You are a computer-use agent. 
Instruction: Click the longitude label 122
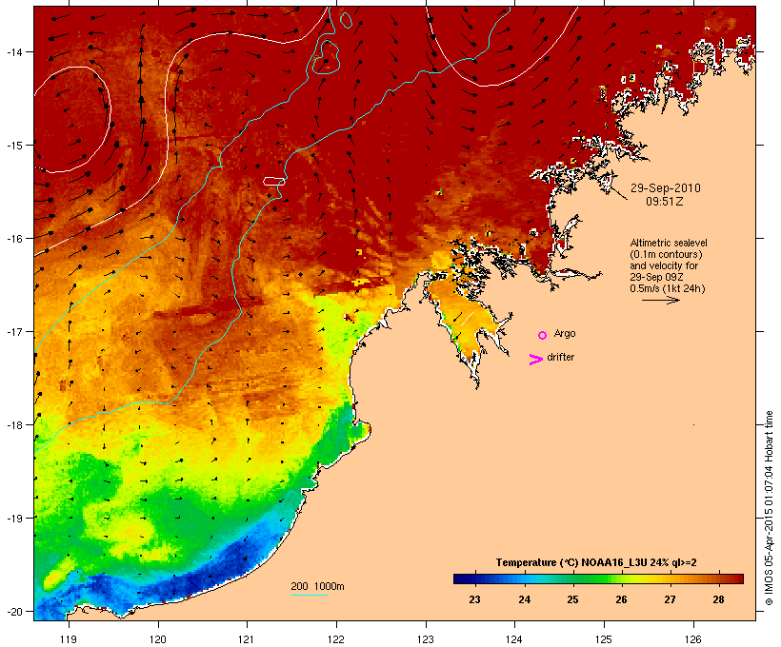[x=336, y=639]
